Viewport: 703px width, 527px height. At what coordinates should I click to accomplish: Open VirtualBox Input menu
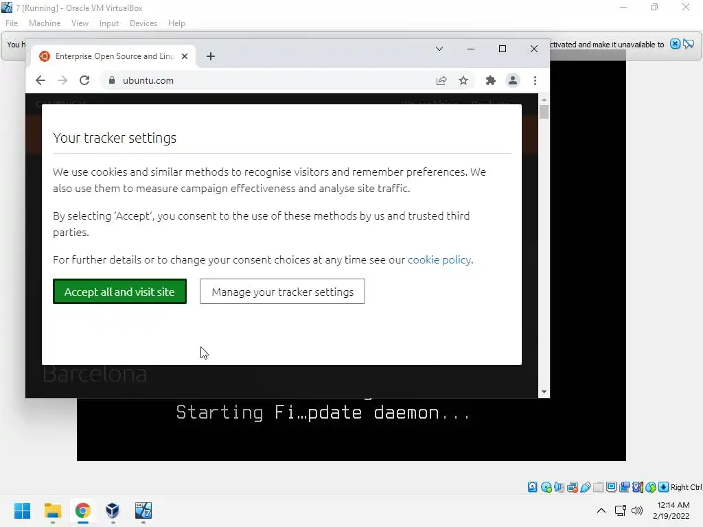click(x=109, y=23)
